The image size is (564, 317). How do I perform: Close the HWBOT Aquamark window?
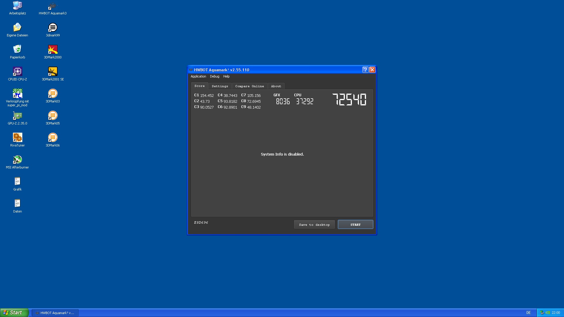pyautogui.click(x=372, y=70)
